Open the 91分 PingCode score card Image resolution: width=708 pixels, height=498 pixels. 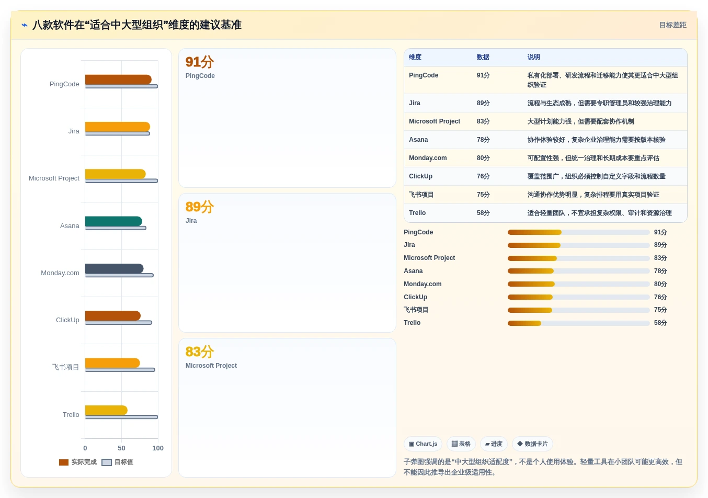[287, 118]
